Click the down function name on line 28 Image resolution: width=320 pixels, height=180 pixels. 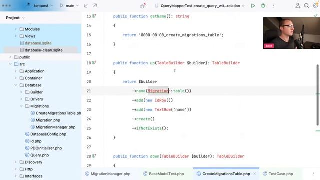click(x=154, y=156)
